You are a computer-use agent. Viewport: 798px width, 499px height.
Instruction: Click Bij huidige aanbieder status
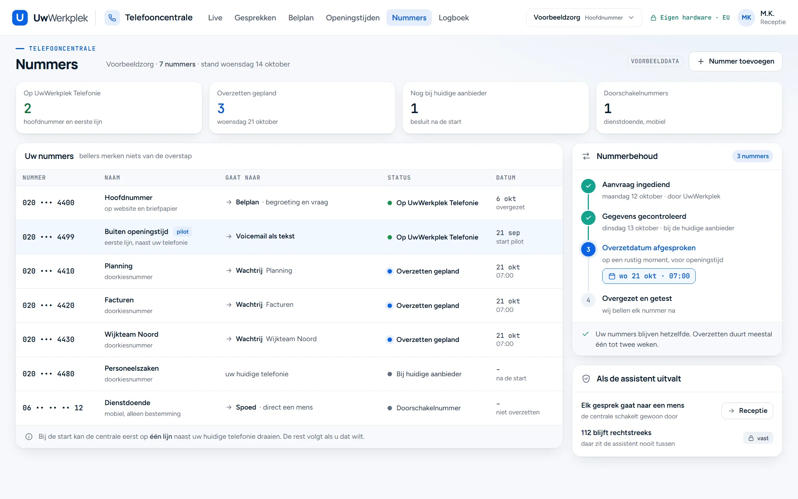tap(424, 374)
